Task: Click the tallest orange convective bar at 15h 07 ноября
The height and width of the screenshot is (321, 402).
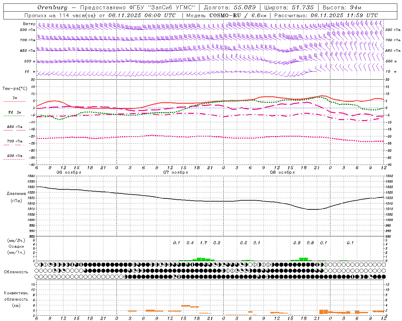Action: pyautogui.click(x=186, y=306)
